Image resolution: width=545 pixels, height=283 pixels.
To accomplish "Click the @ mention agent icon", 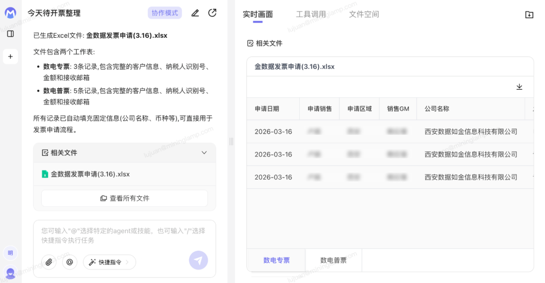I will tap(70, 262).
